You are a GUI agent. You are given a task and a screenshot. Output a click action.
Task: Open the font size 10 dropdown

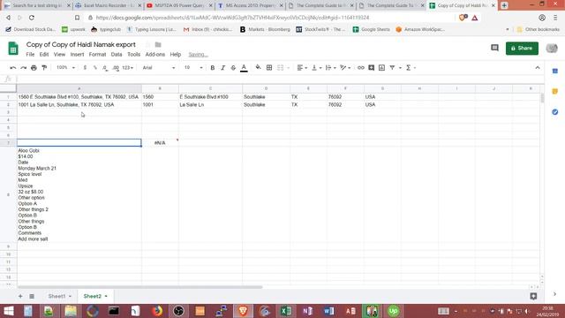point(193,68)
